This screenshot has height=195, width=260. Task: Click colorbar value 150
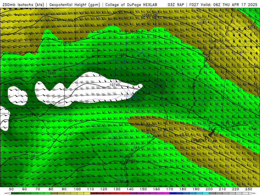[x=143, y=189]
